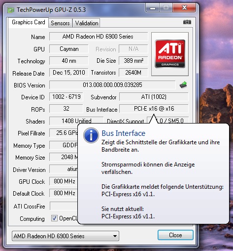Switch to the Sensors tab
The height and width of the screenshot is (251, 233).
[x=60, y=23]
